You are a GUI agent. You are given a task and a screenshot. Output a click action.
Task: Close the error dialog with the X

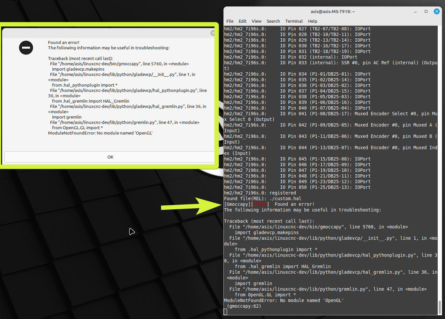[213, 33]
